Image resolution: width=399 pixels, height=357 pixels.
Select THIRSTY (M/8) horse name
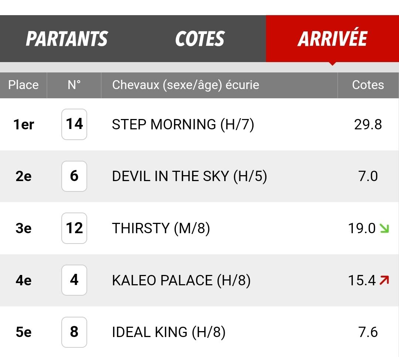[x=161, y=228]
